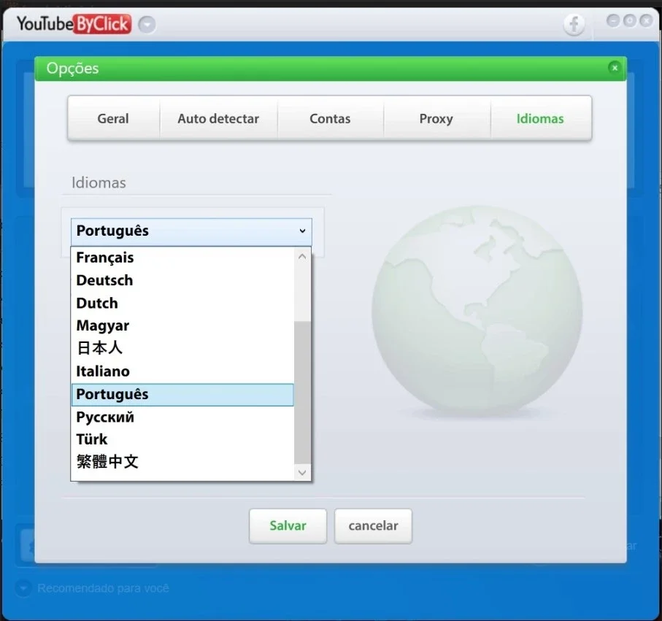Select 日本人 language option

click(182, 348)
